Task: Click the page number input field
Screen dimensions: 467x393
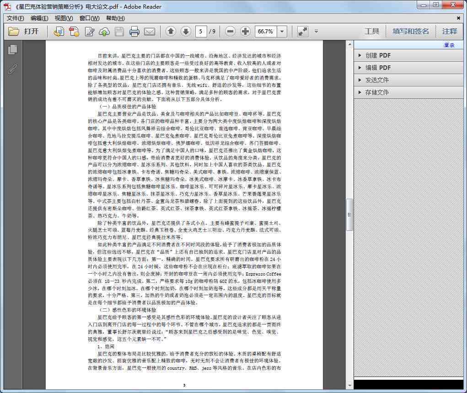Action: 201,31
